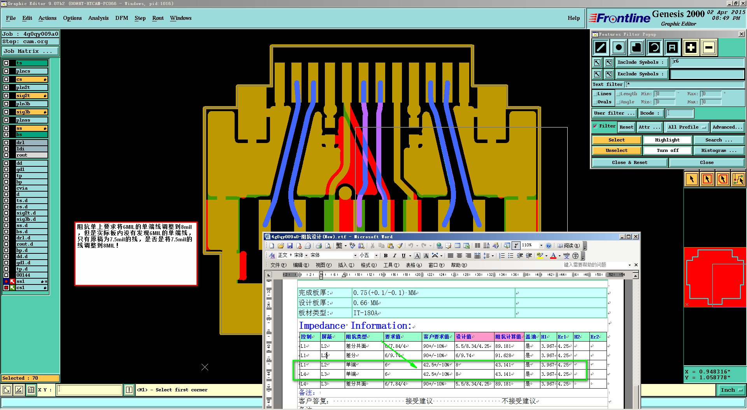Image resolution: width=747 pixels, height=410 pixels.
Task: Toggle display box of the sig2t layer
Action: tap(6, 96)
